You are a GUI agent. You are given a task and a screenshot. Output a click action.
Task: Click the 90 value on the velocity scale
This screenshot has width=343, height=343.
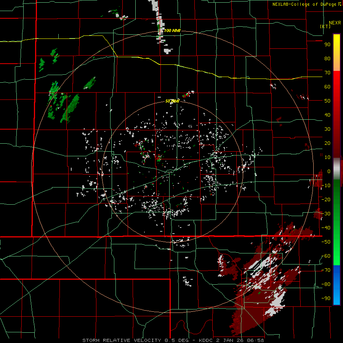pos(327,45)
